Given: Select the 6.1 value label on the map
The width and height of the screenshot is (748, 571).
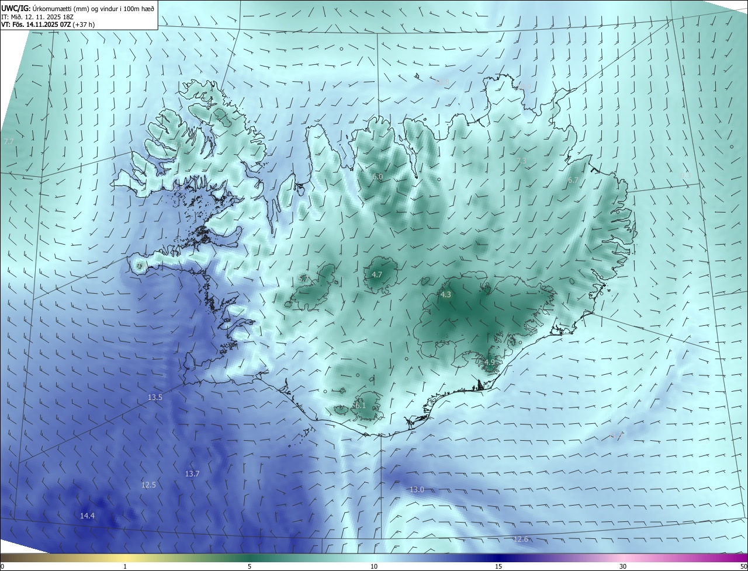Looking at the screenshot, I should (360, 405).
